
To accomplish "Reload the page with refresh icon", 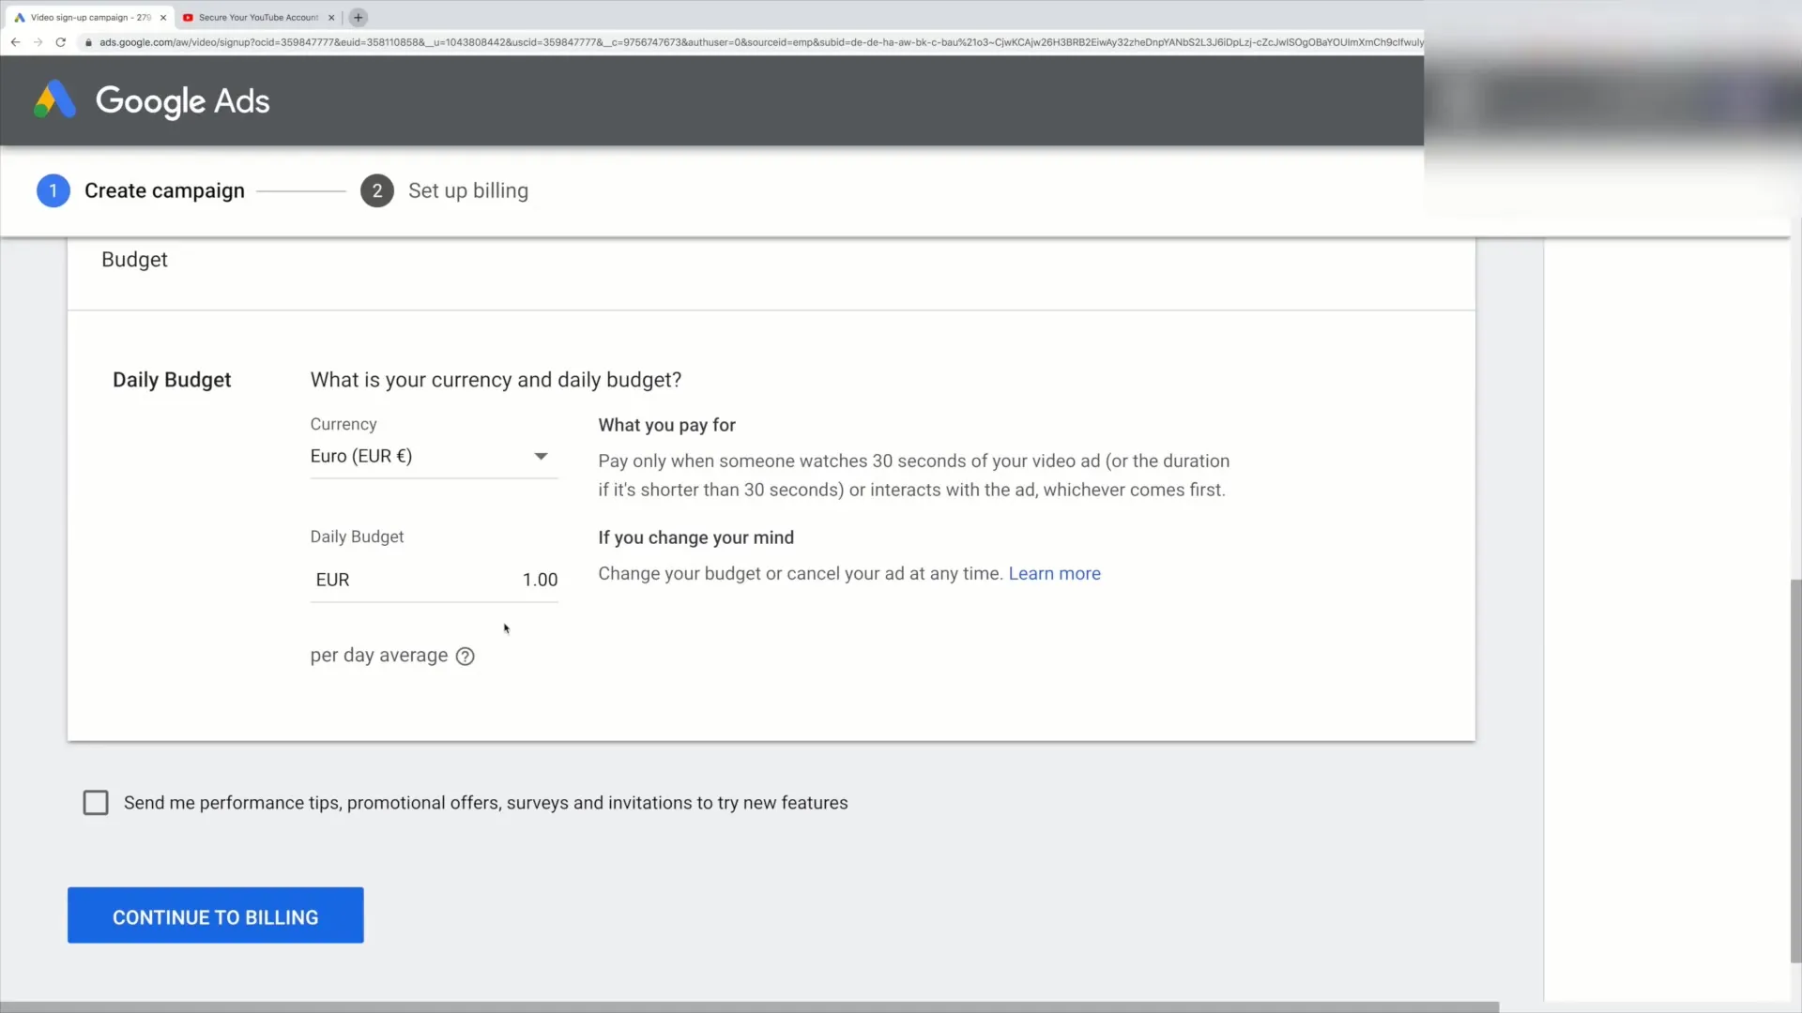I will (61, 42).
